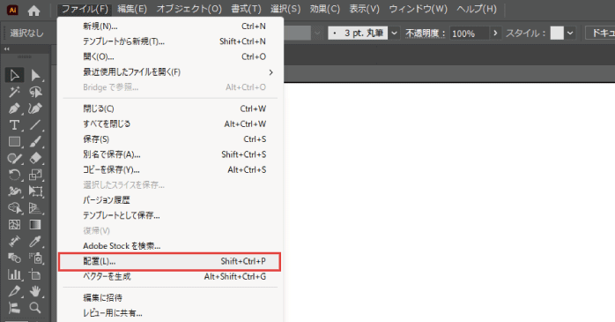Open the ウィンドウ(W) menu
The height and width of the screenshot is (322, 615).
pos(419,9)
